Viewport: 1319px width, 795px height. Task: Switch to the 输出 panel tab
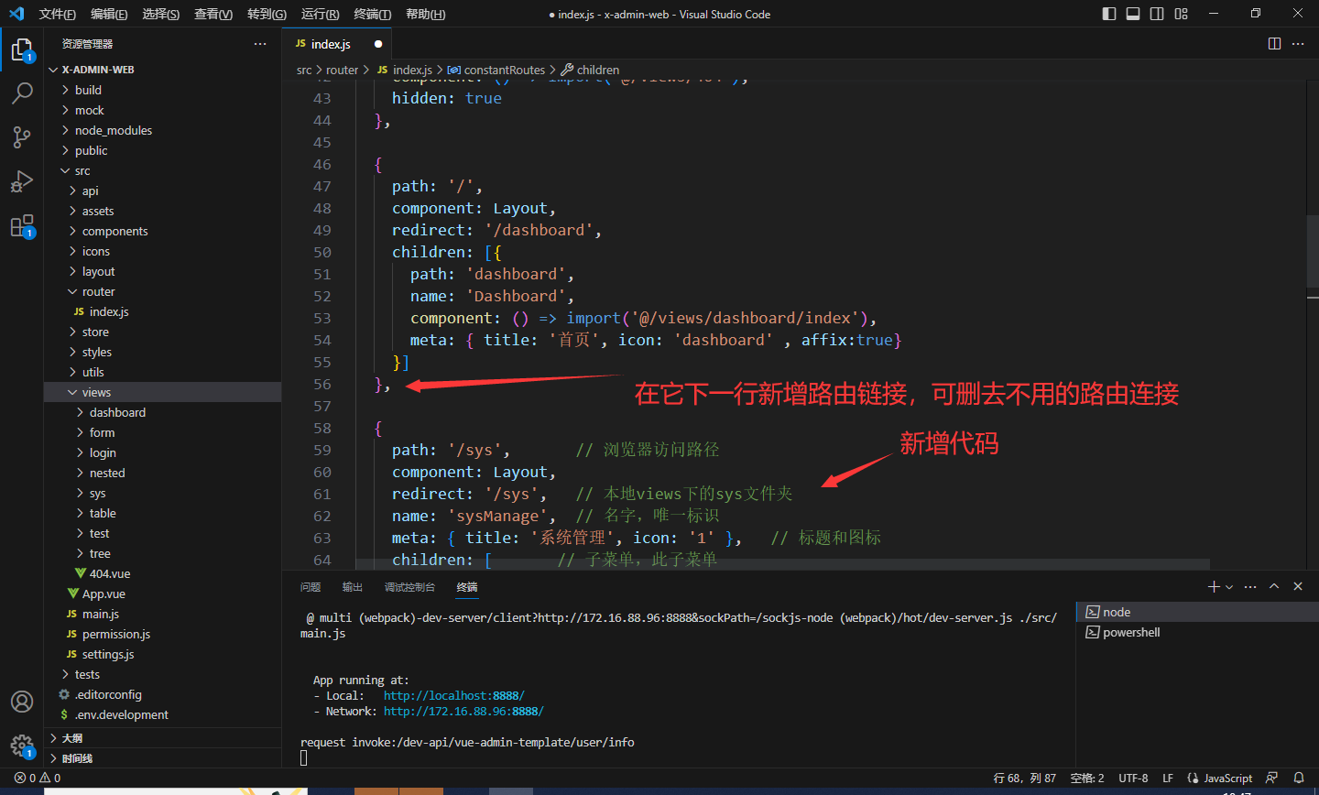[x=353, y=587]
